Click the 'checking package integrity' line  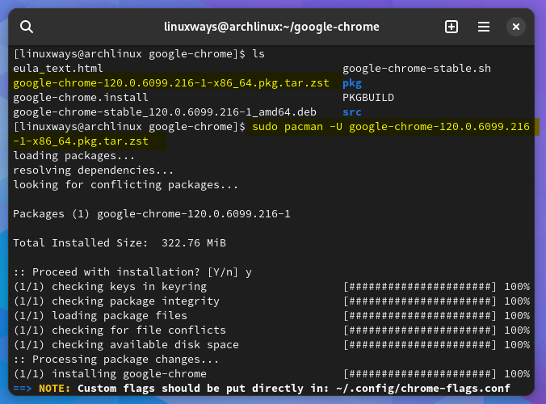click(x=116, y=301)
